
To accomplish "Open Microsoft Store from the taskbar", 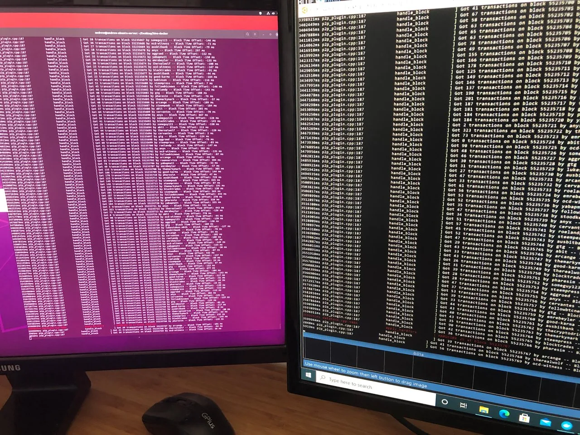I will (524, 417).
